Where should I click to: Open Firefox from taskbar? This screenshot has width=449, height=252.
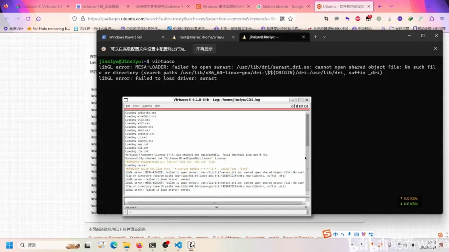tap(139, 245)
